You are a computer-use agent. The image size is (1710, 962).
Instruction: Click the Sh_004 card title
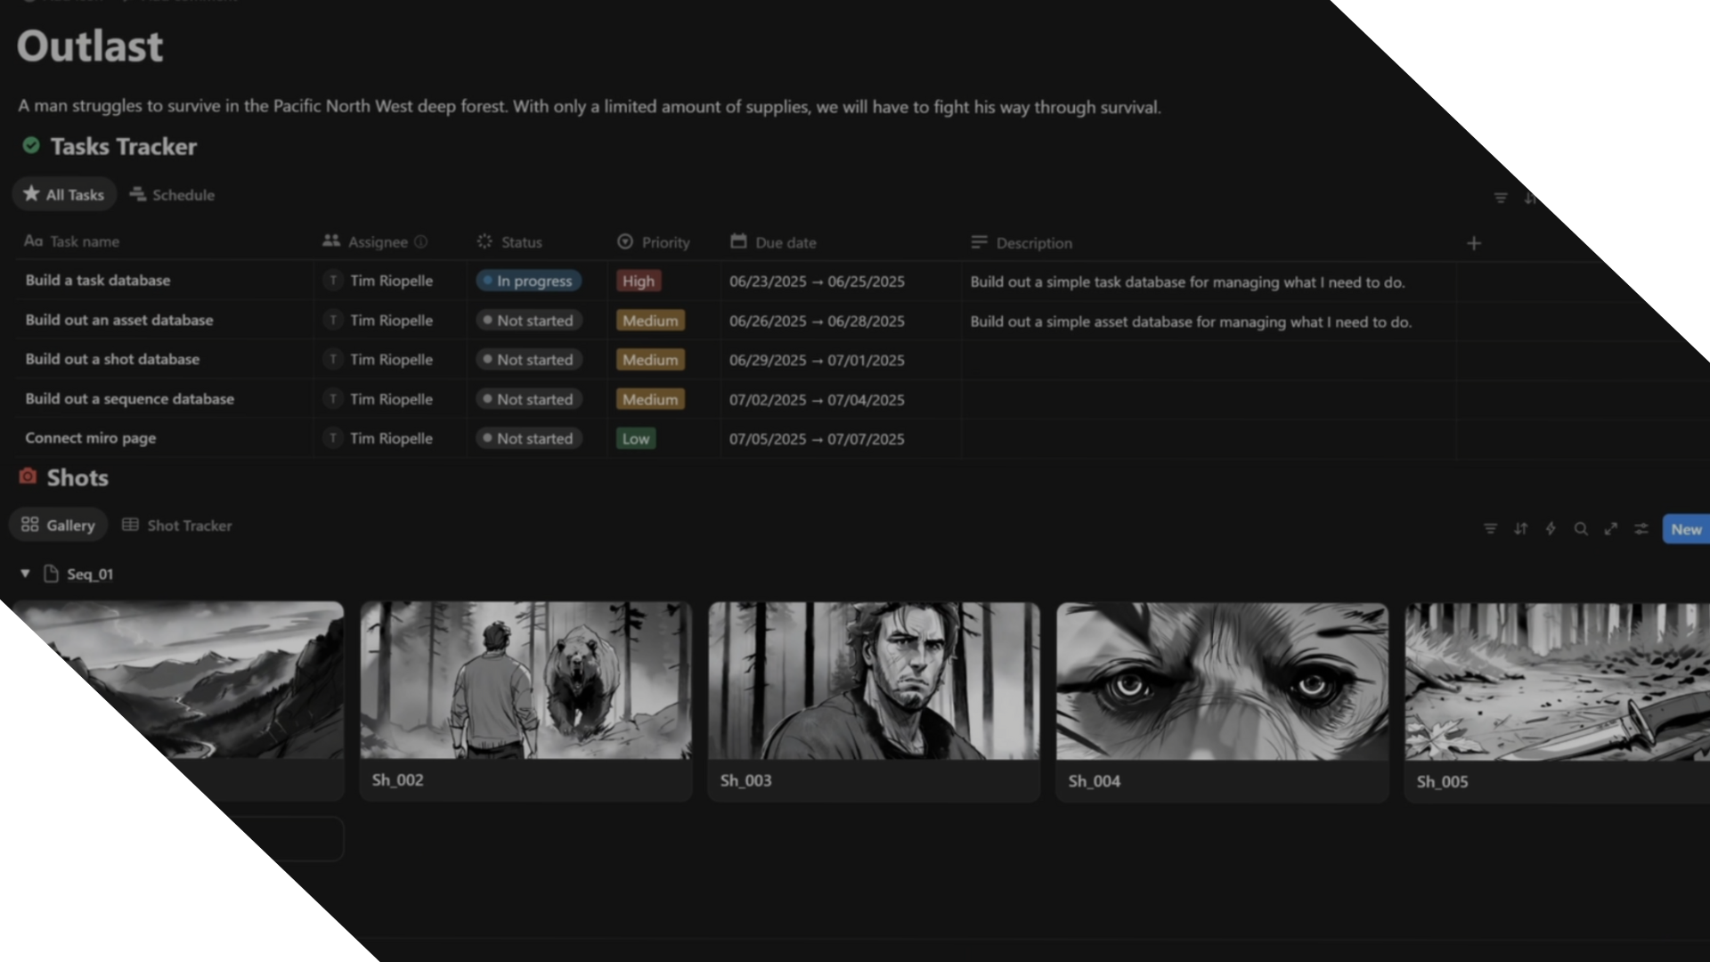pos(1095,781)
